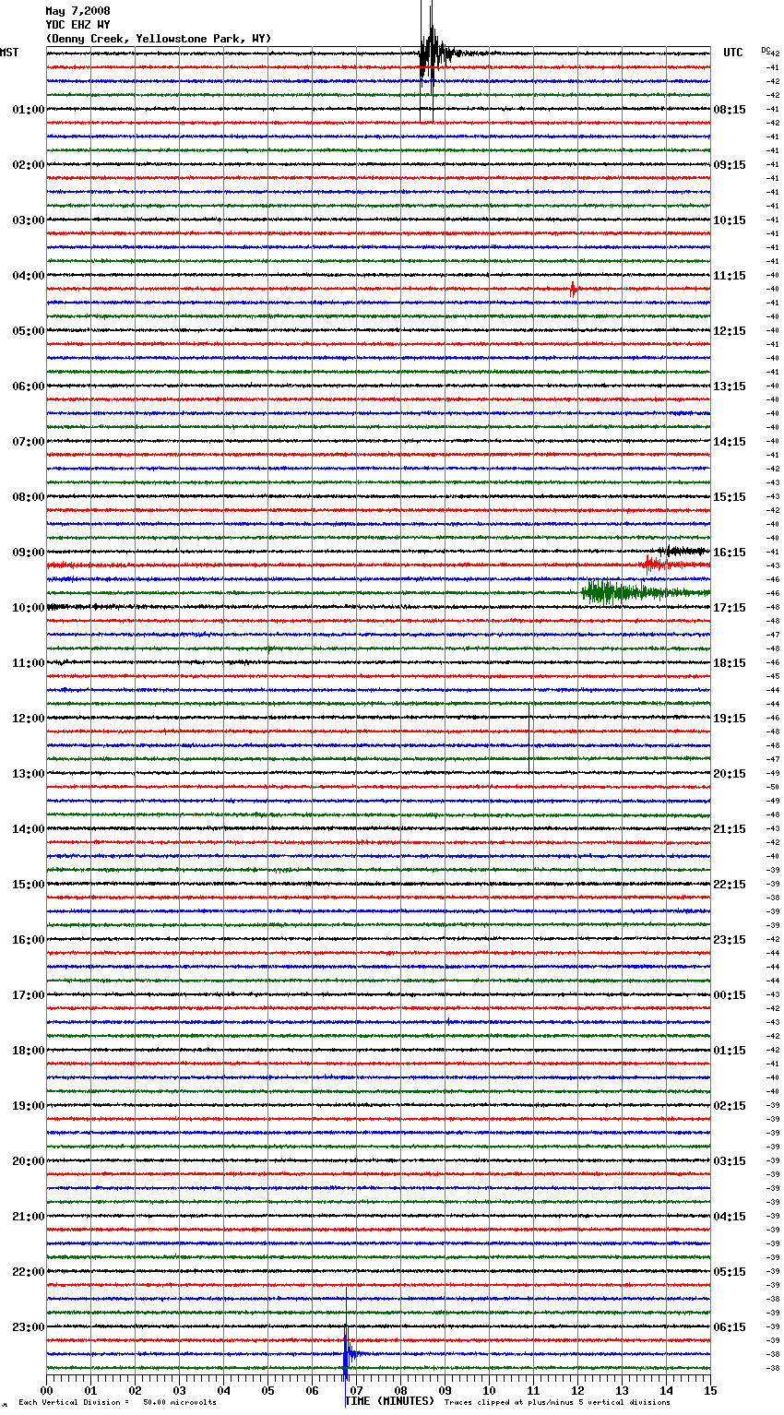This screenshot has width=784, height=1415.
Task: Click the date text "May 7,2008"
Action: (x=77, y=11)
